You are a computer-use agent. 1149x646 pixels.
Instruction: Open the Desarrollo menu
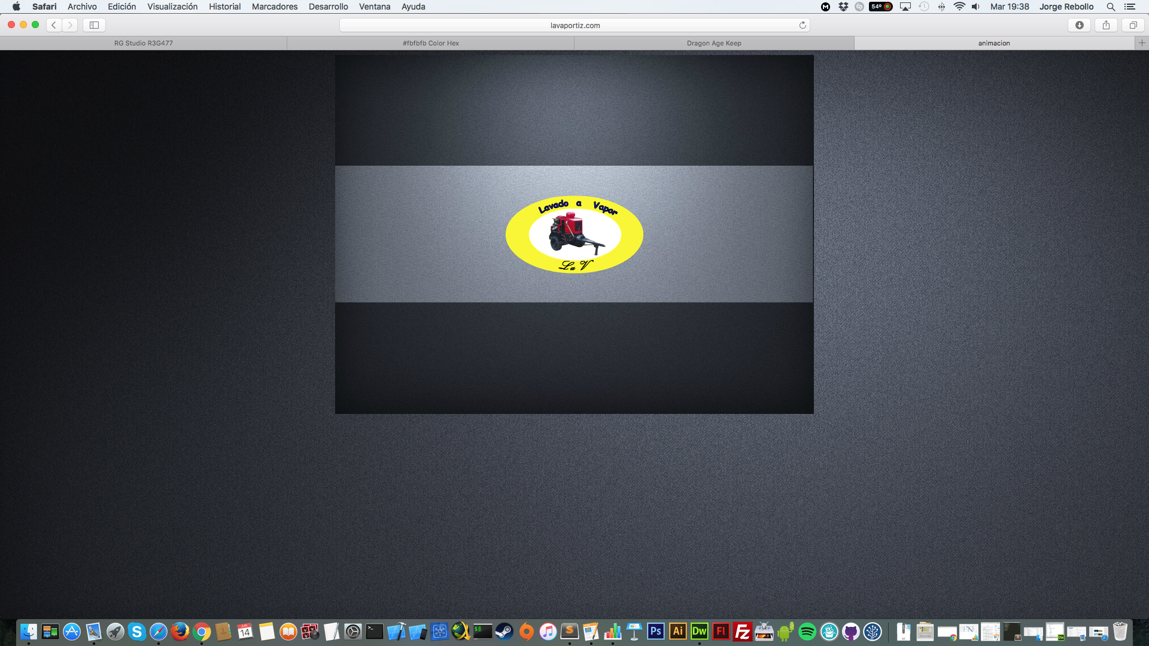pyautogui.click(x=328, y=7)
